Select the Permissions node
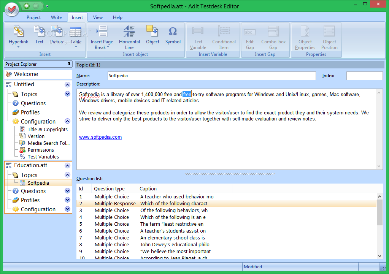Viewport: 389px width, 274px height. coord(40,150)
